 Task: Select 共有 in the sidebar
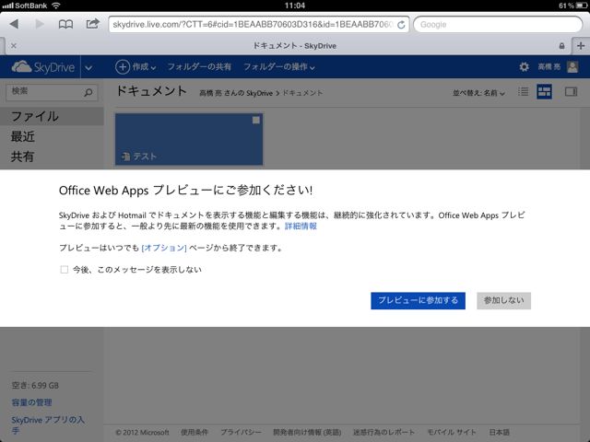pos(22,157)
